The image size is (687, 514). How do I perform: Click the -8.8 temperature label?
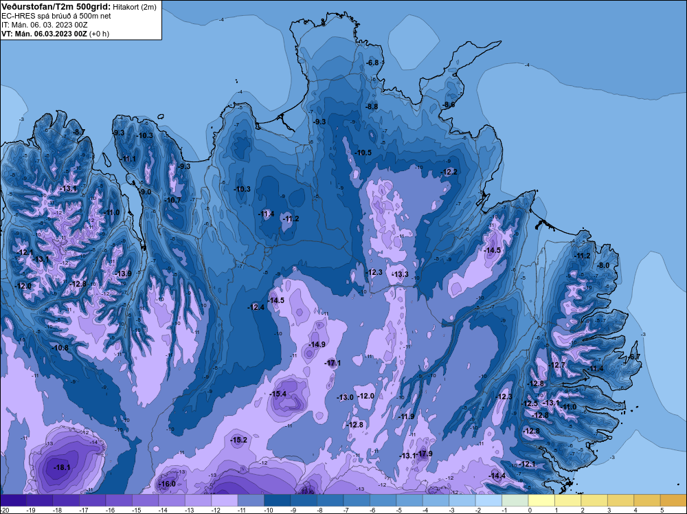(372, 107)
